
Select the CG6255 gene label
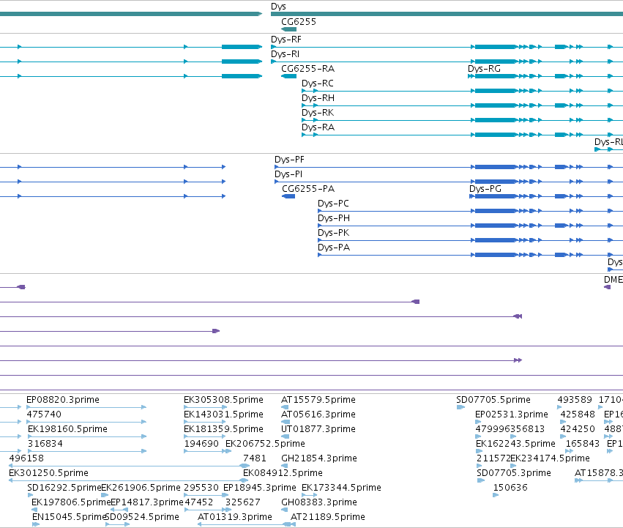(299, 22)
